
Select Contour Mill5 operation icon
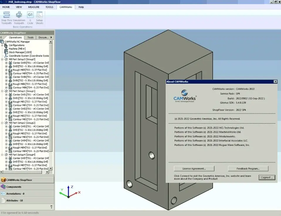tap(10, 73)
